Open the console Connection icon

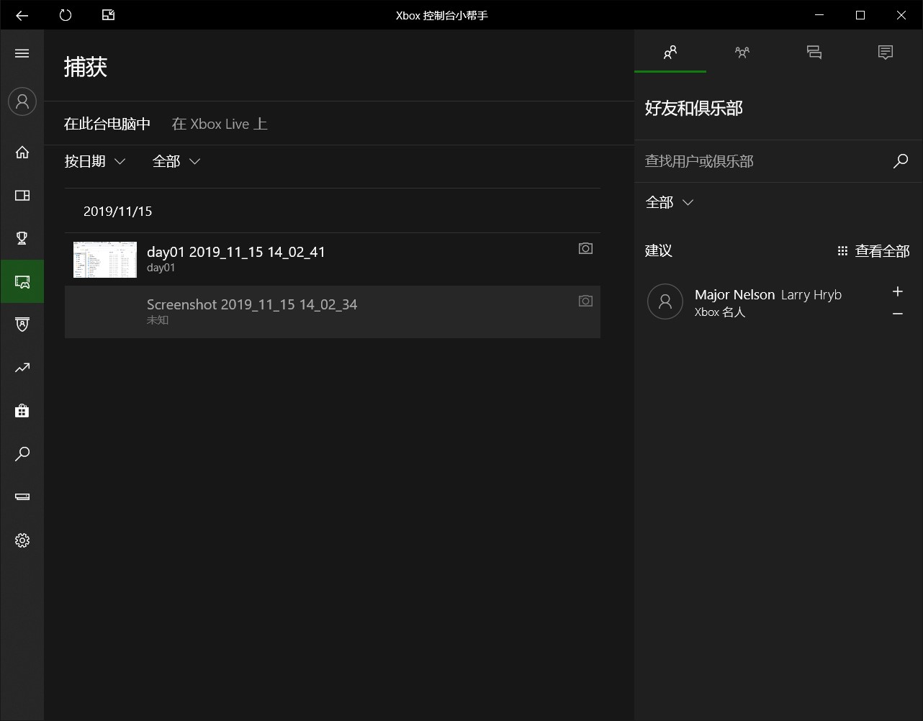tap(22, 497)
